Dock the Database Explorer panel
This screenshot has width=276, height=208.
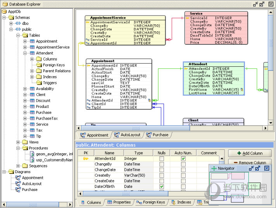pos(255,4)
